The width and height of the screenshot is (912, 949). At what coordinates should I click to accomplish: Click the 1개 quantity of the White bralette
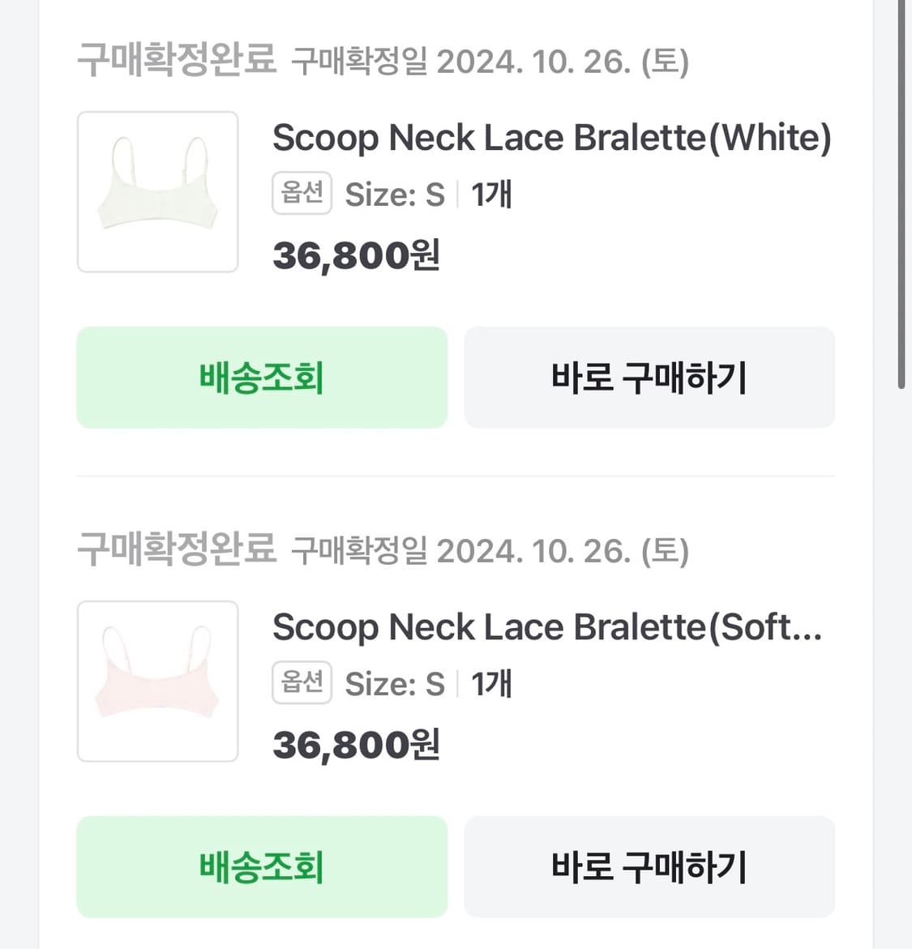click(x=491, y=195)
